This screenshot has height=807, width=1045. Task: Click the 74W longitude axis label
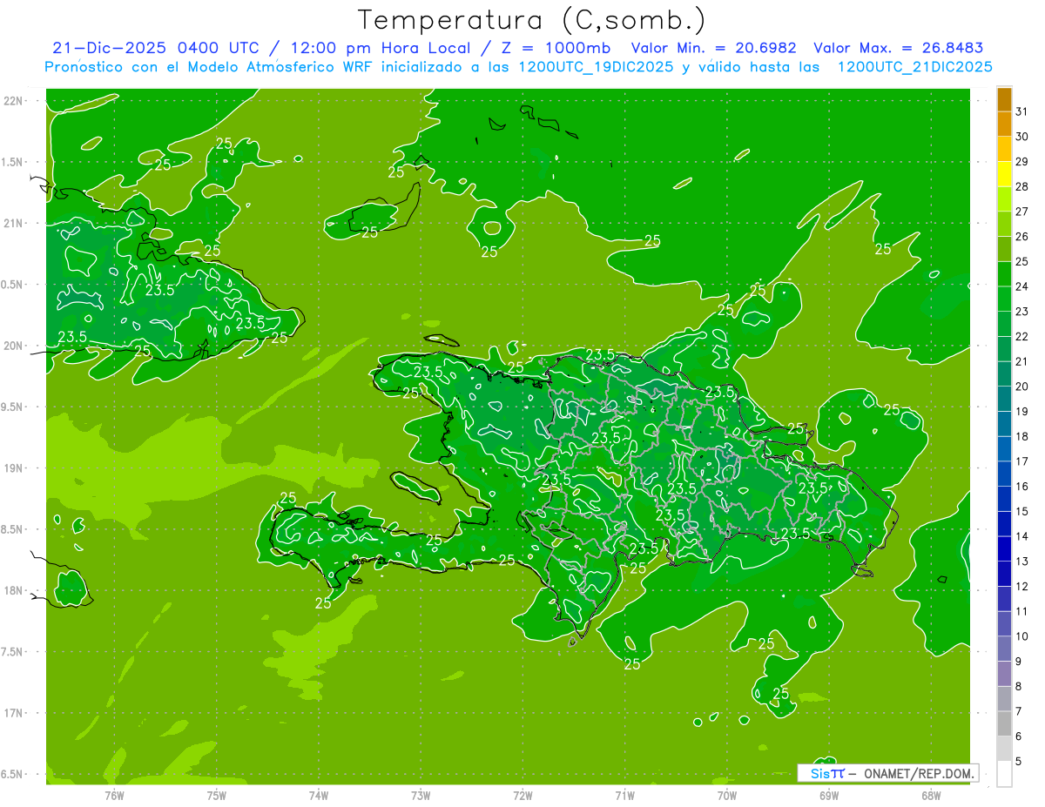coord(318,796)
